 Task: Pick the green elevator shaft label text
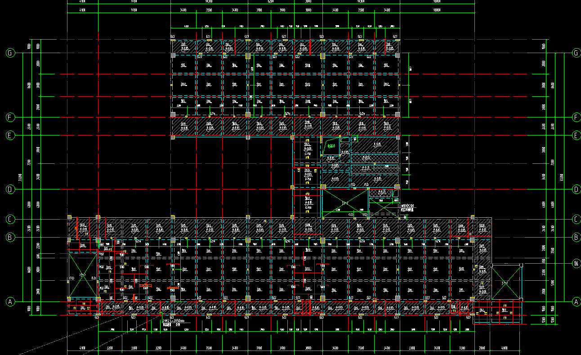tap(332, 146)
